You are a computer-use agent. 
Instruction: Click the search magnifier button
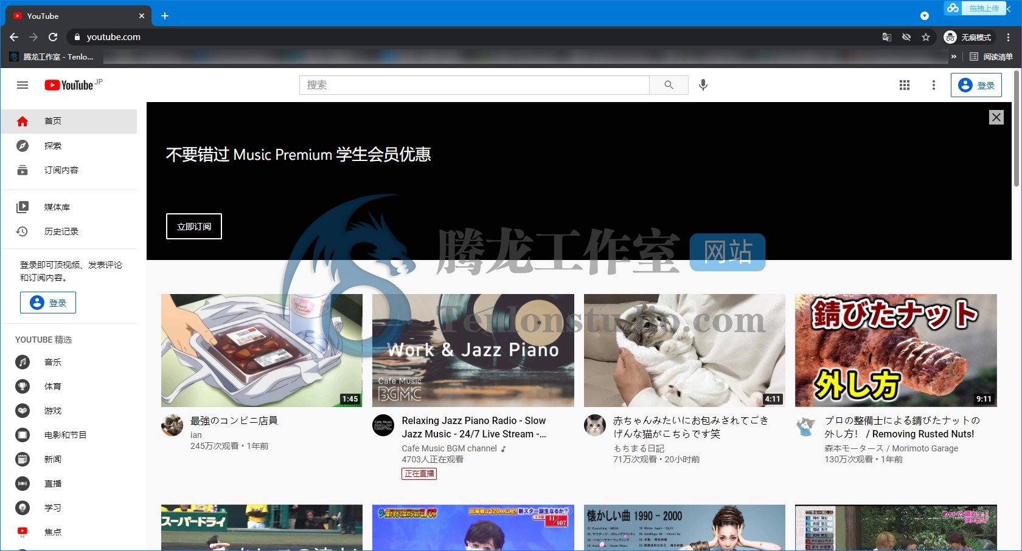(x=669, y=85)
